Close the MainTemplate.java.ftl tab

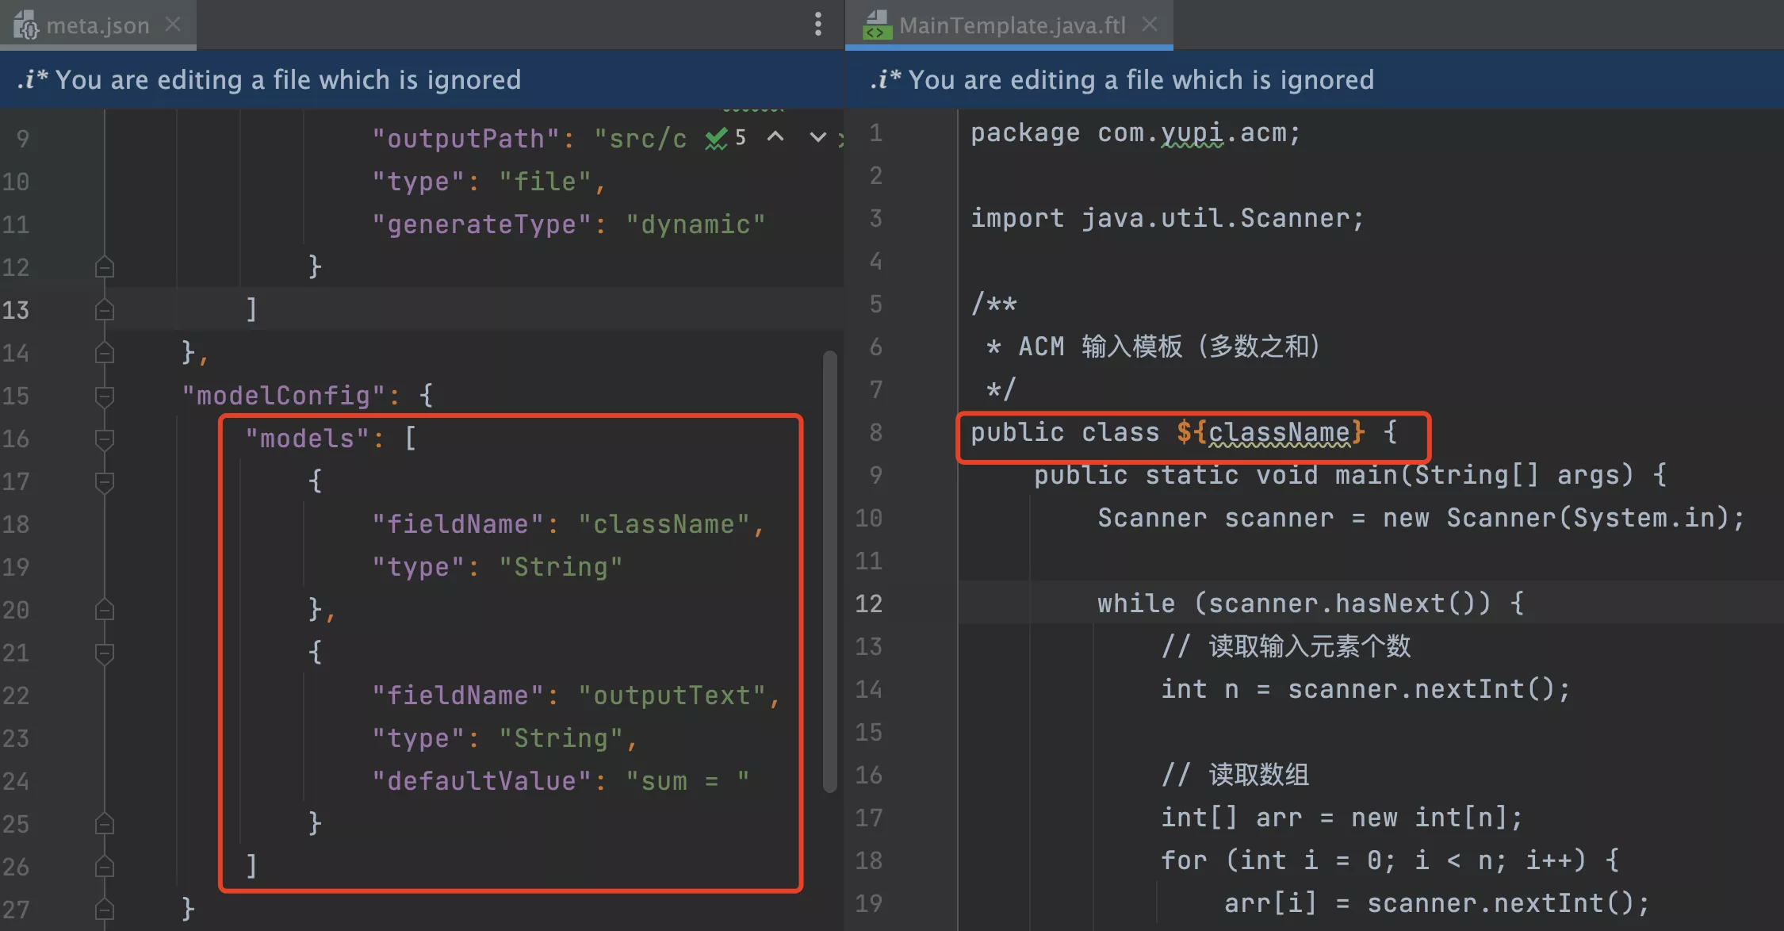(x=1150, y=25)
